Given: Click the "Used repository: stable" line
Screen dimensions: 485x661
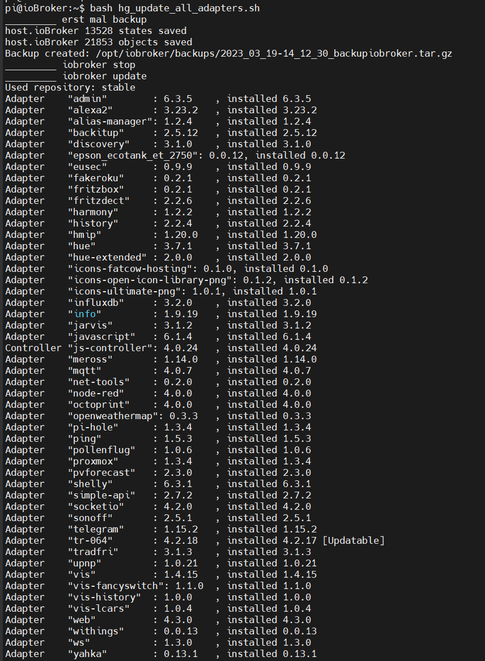Looking at the screenshot, I should 70,88.
